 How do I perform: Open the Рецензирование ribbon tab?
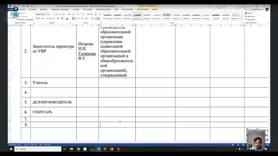tap(103, 10)
